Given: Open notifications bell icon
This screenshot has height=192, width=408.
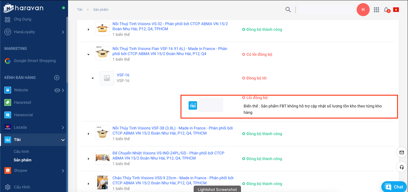Looking at the screenshot, I should tap(387, 10).
